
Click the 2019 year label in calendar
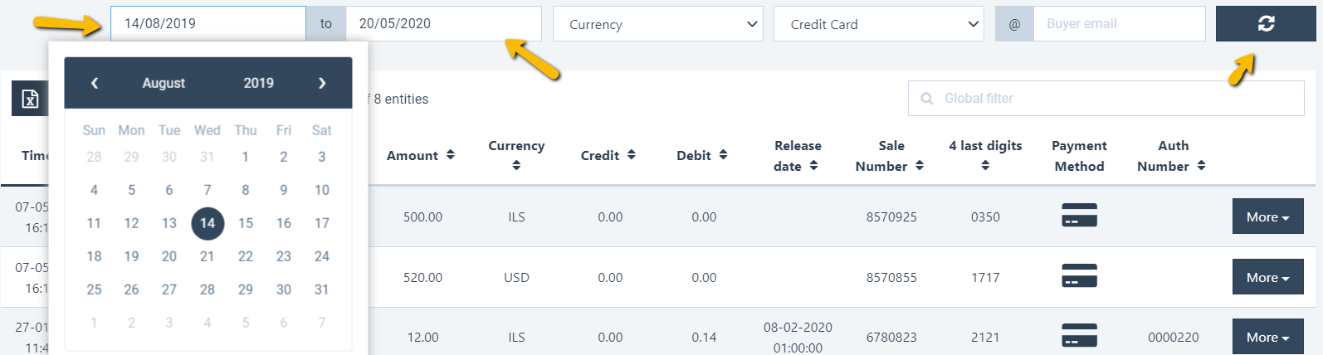[x=258, y=83]
